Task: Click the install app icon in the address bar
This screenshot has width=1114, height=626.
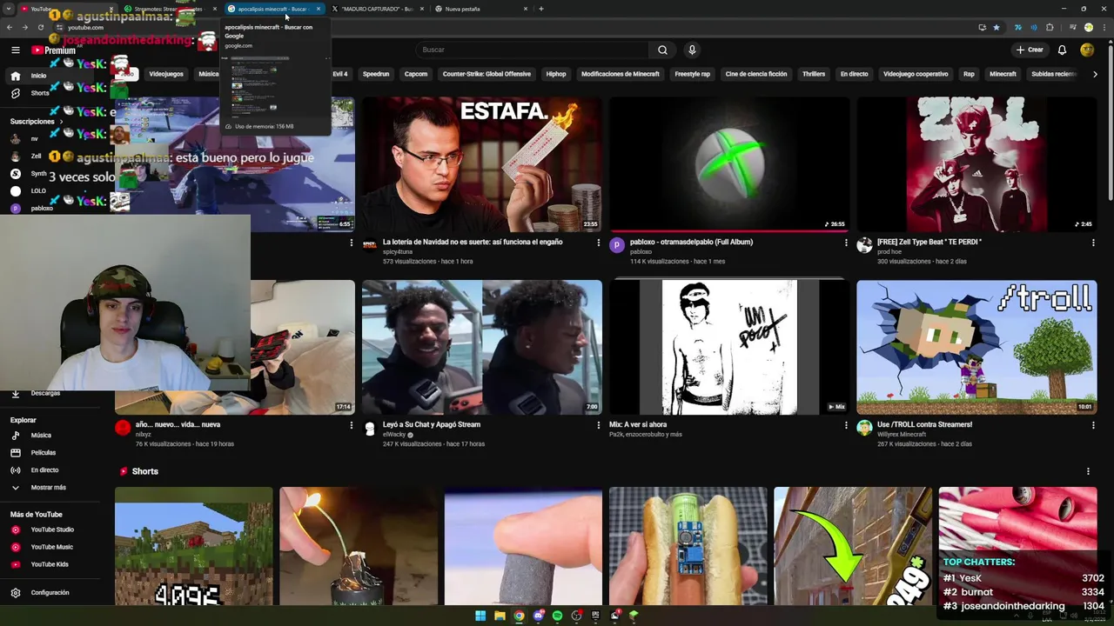Action: [983, 27]
